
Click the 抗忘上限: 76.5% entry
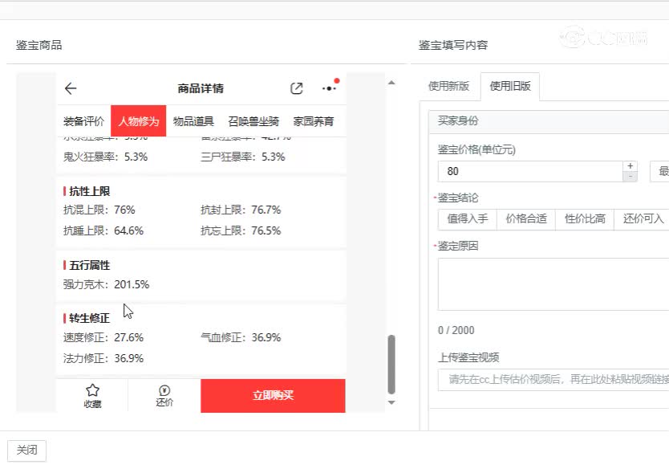click(x=241, y=231)
